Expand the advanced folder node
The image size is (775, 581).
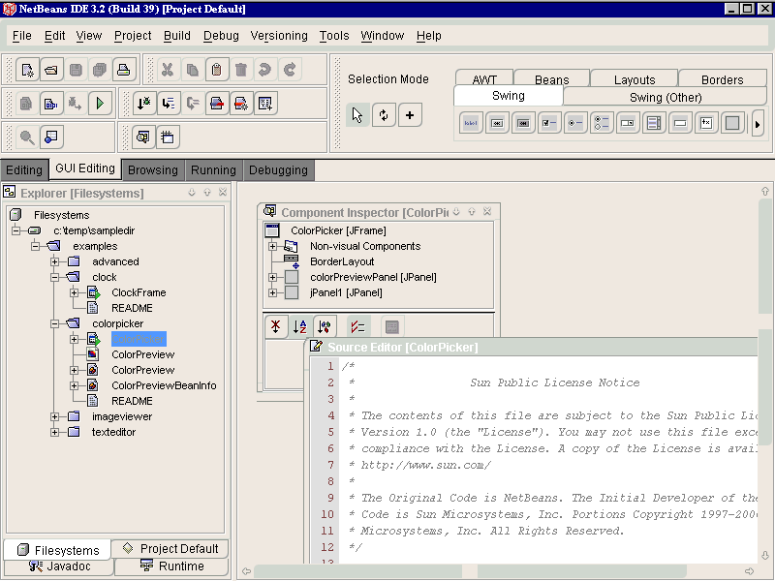[55, 261]
